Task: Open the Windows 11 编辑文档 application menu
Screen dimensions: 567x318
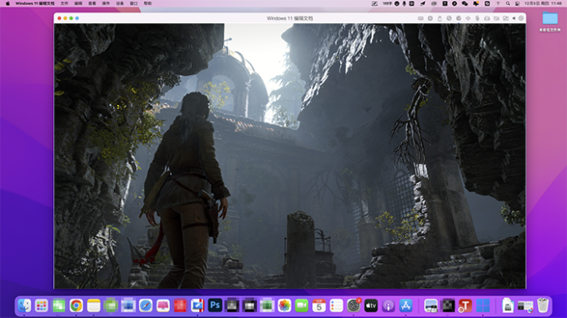Action: click(x=35, y=3)
